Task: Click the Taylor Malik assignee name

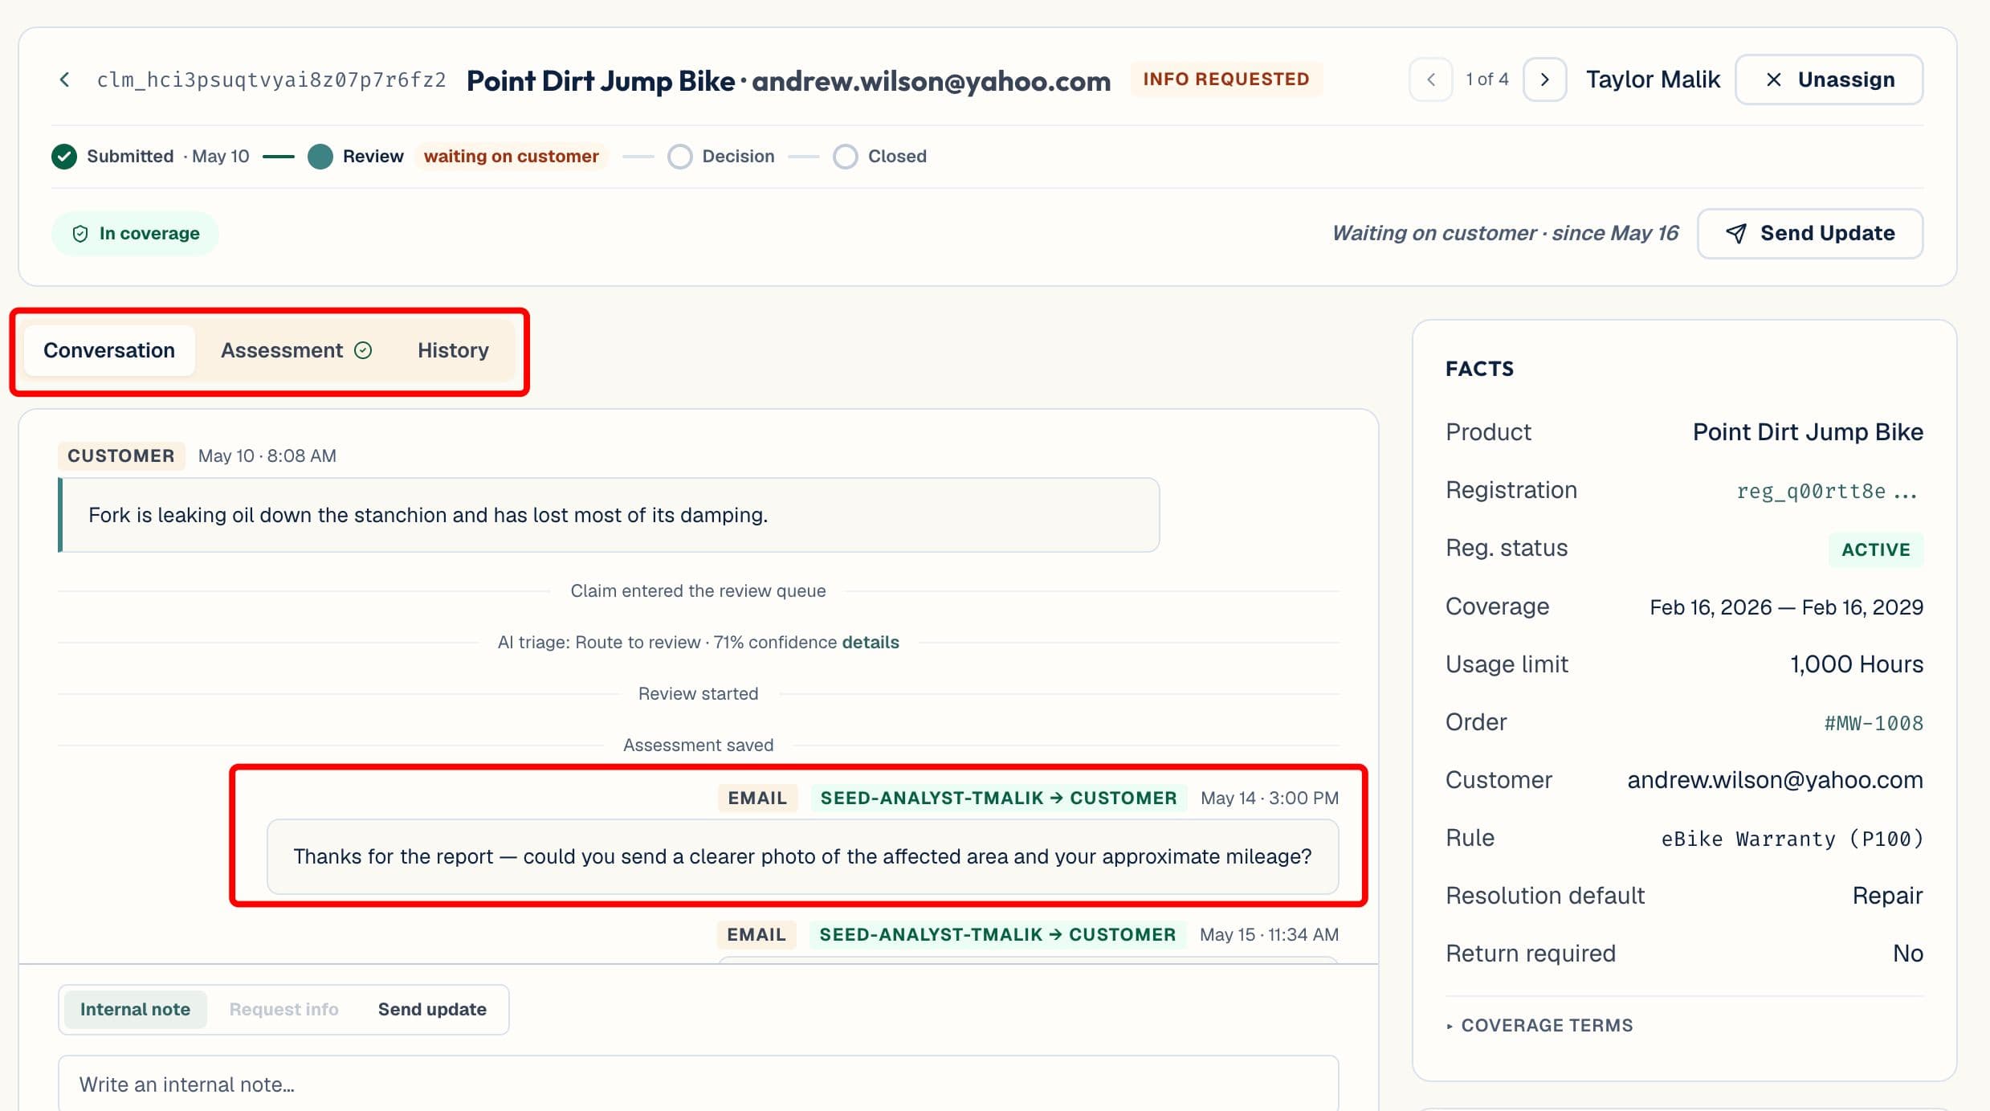Action: coord(1653,80)
